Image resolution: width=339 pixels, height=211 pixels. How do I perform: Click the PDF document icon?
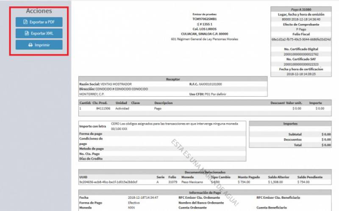tap(25, 22)
